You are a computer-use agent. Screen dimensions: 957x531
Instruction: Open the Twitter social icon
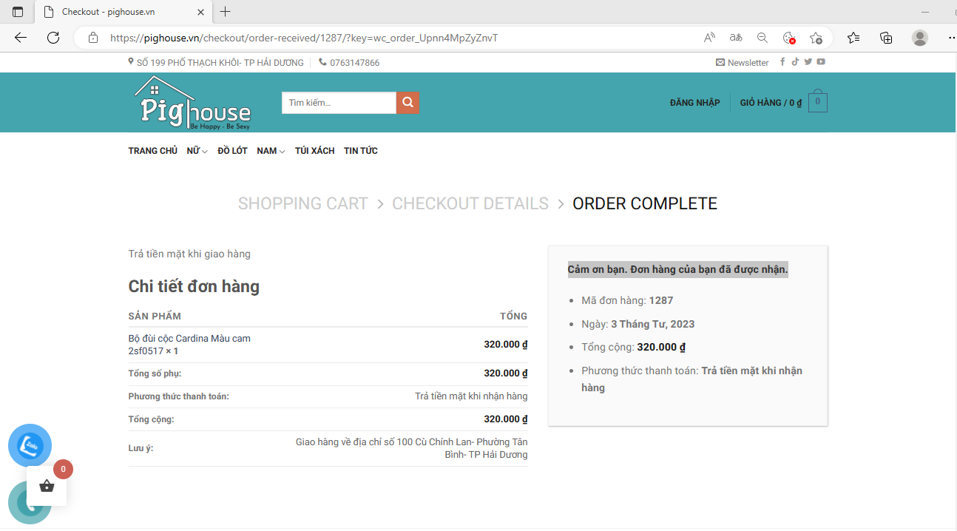coord(808,62)
